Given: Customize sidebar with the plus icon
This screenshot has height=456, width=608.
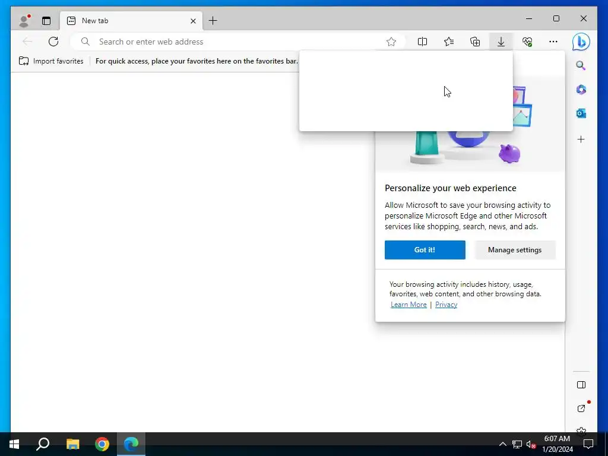Looking at the screenshot, I should click(x=581, y=139).
